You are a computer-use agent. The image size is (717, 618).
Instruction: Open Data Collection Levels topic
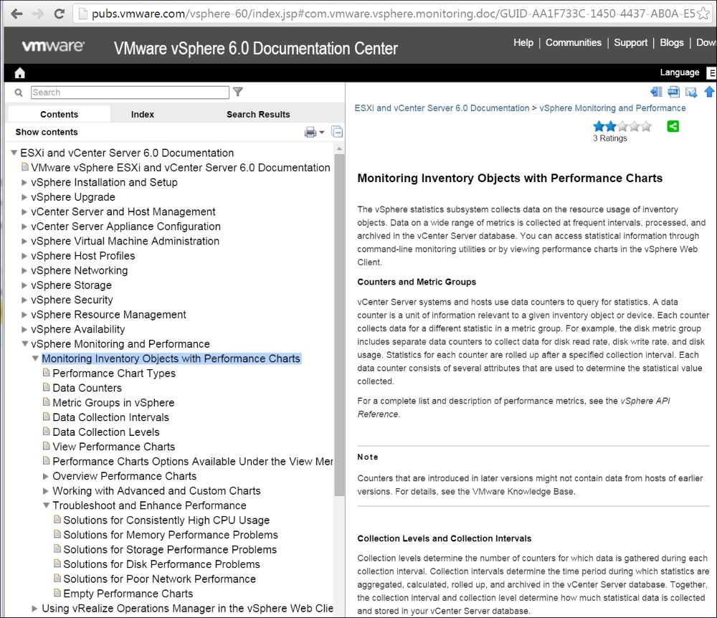106,432
